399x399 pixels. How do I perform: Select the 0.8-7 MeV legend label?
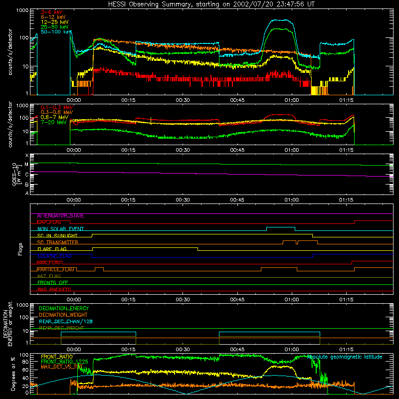54,117
